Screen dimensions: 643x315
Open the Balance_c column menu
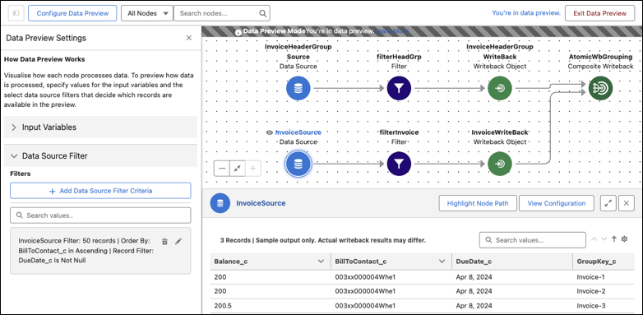321,262
